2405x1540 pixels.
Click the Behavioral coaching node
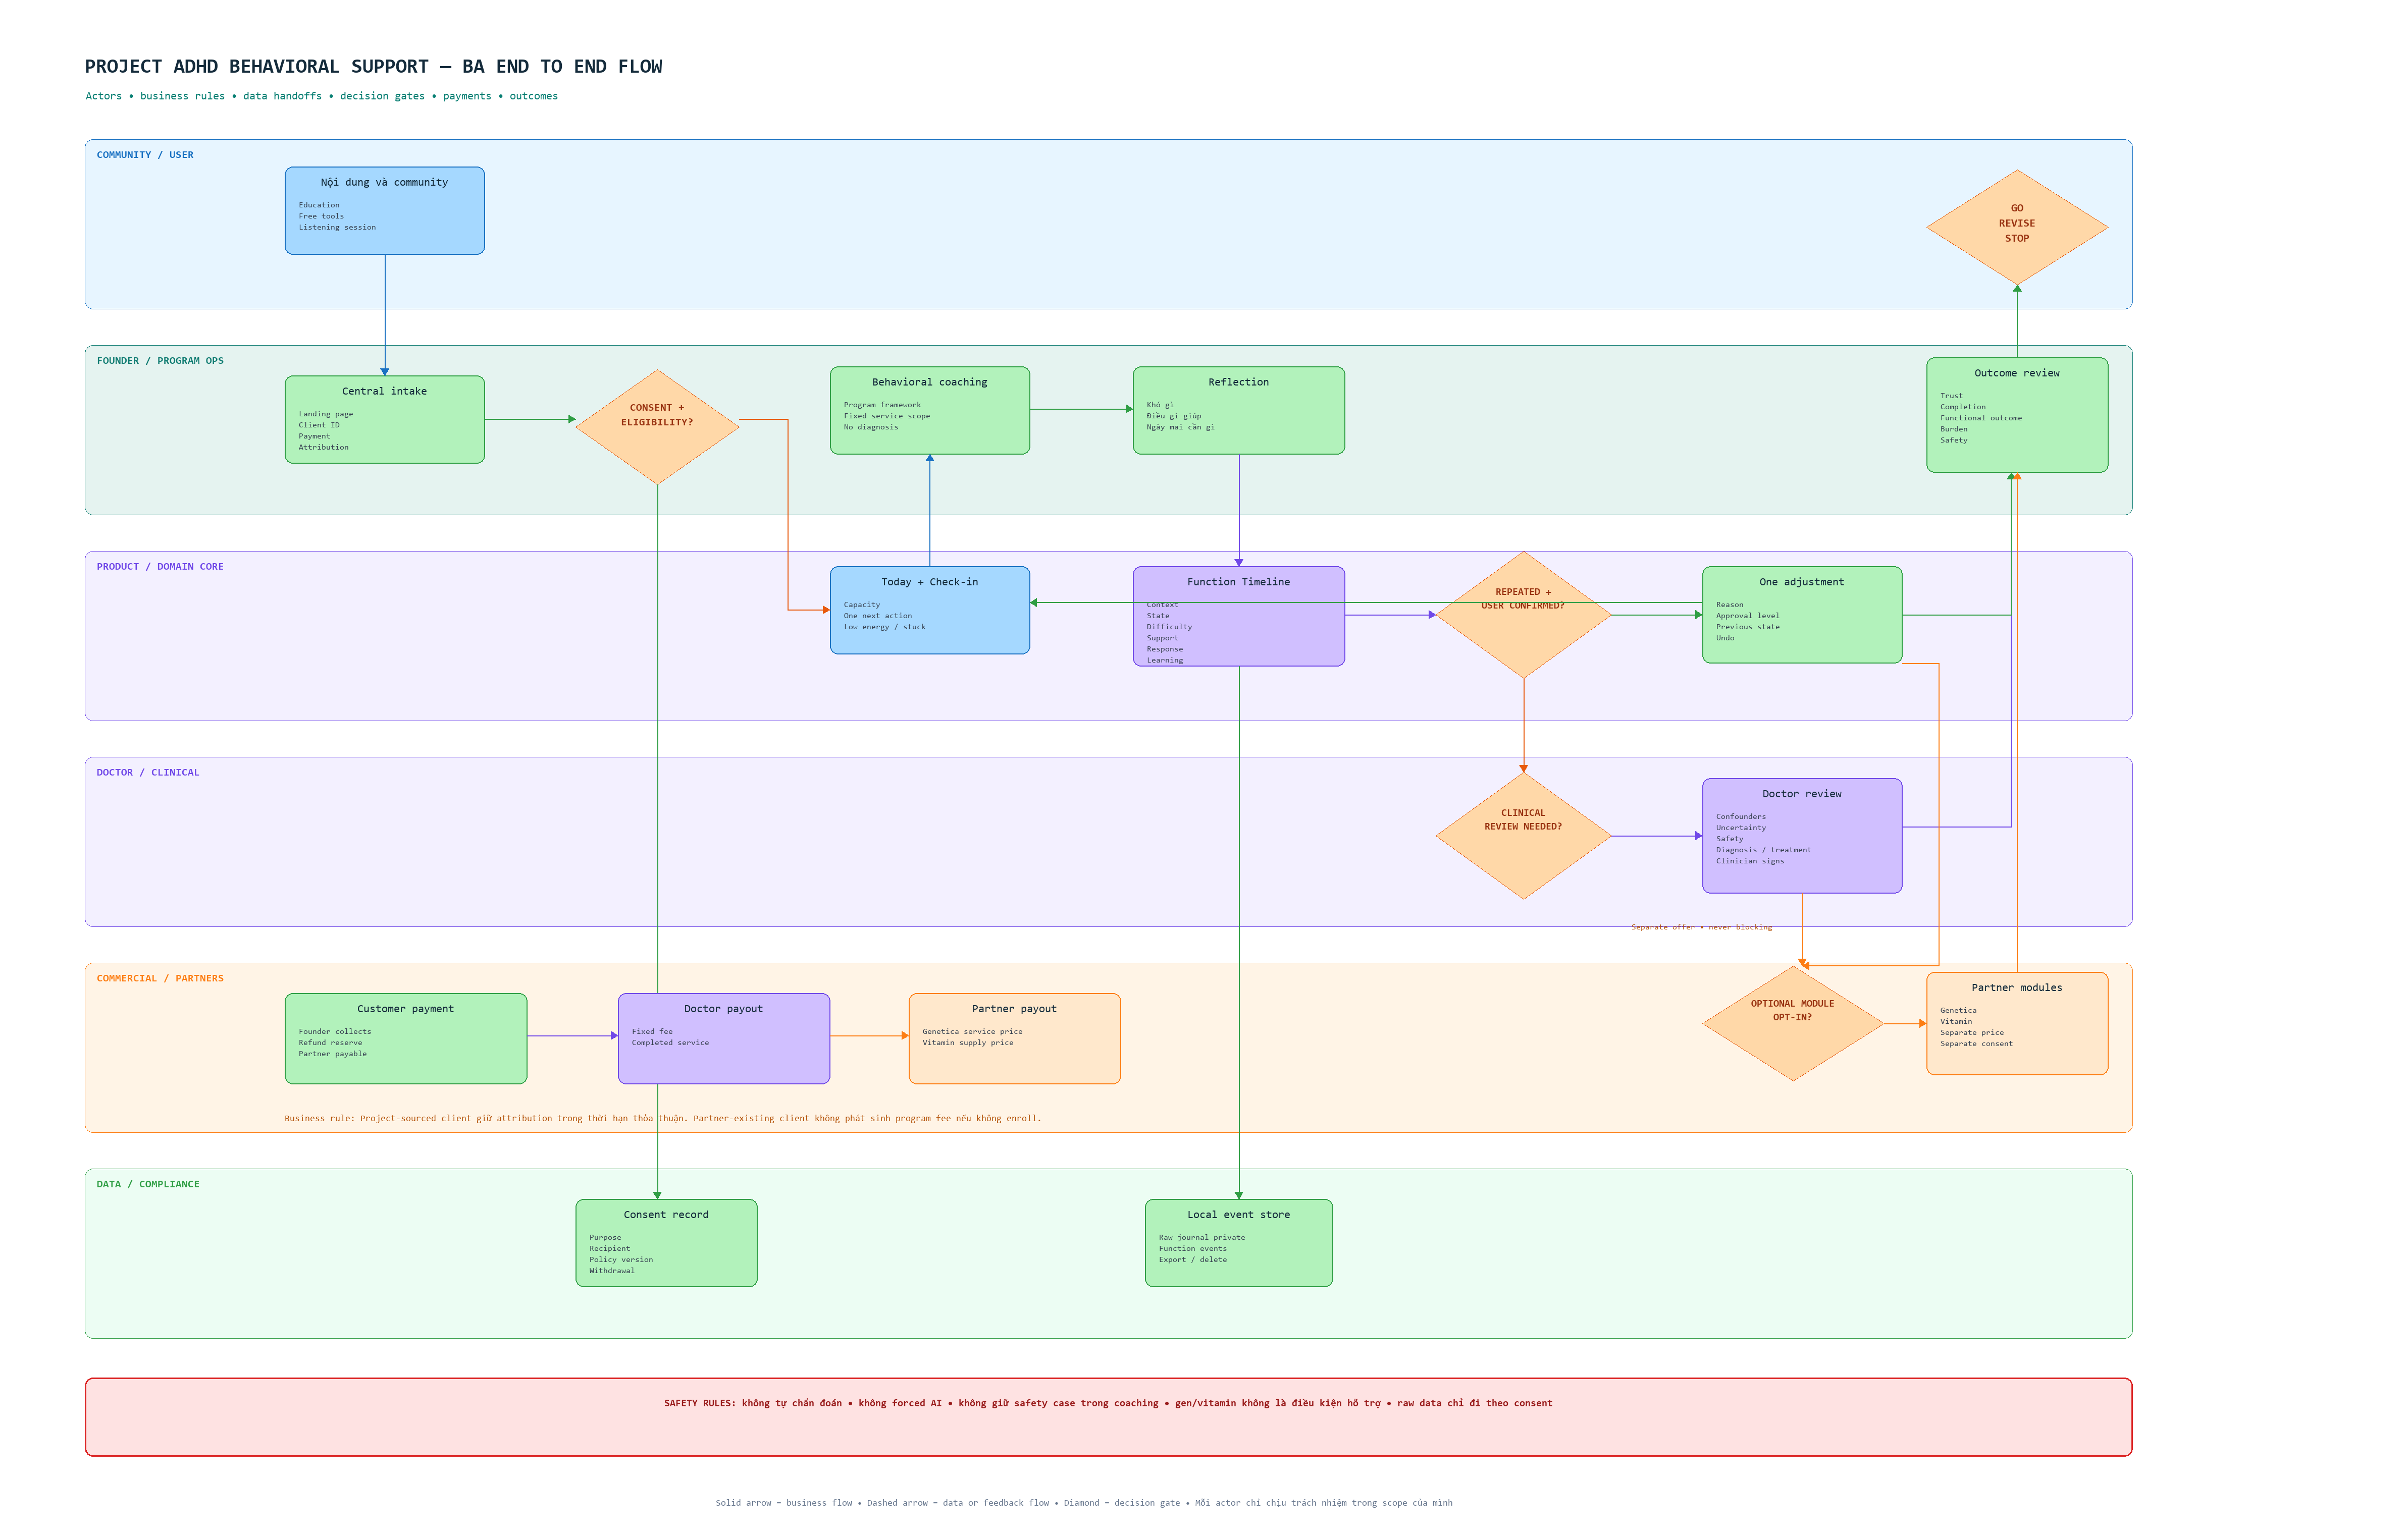929,410
